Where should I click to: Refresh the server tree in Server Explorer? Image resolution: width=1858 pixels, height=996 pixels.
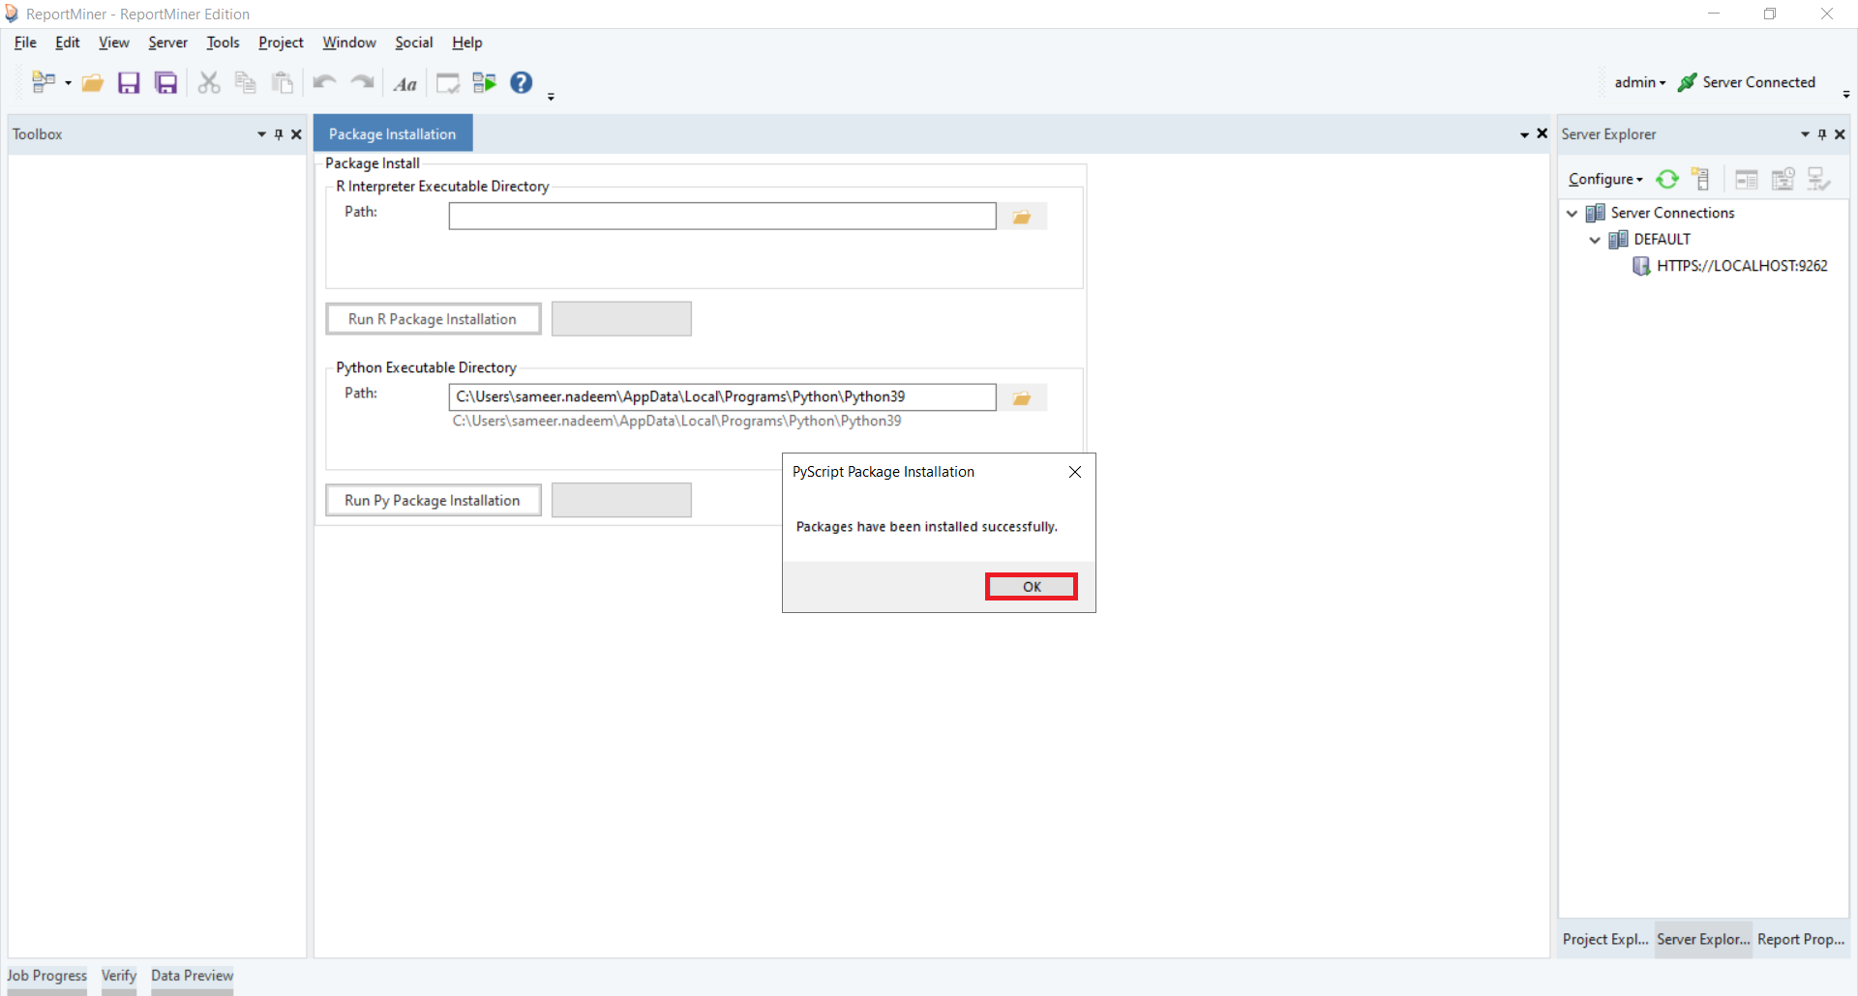point(1666,179)
